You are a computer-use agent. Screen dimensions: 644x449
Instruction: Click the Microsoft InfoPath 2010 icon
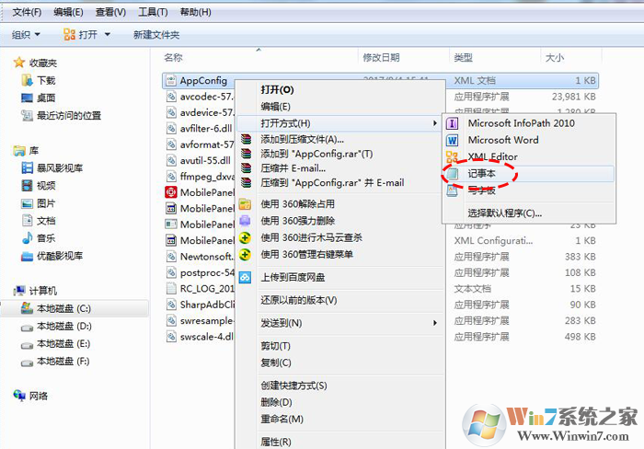click(x=452, y=123)
